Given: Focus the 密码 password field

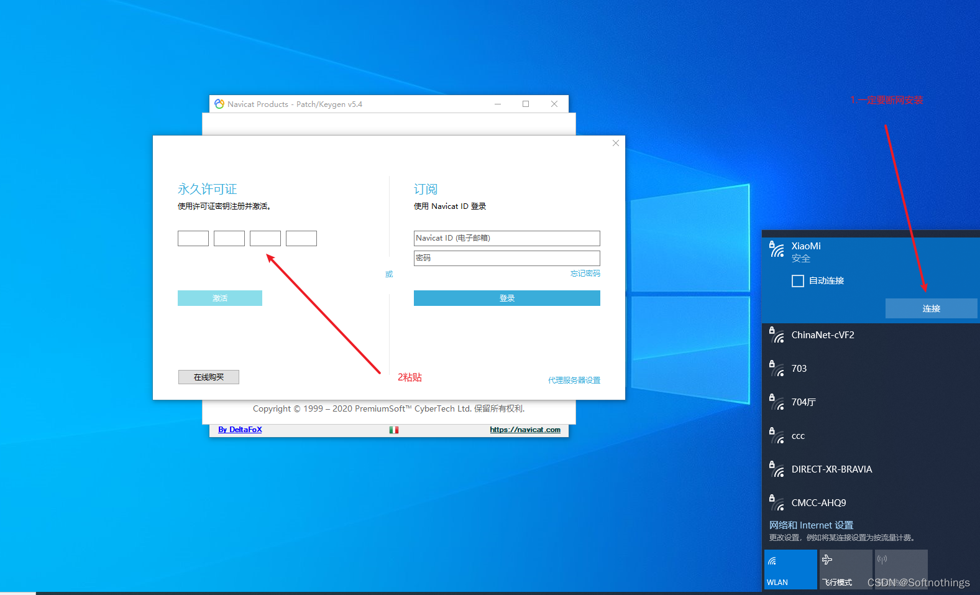Looking at the screenshot, I should [x=507, y=258].
